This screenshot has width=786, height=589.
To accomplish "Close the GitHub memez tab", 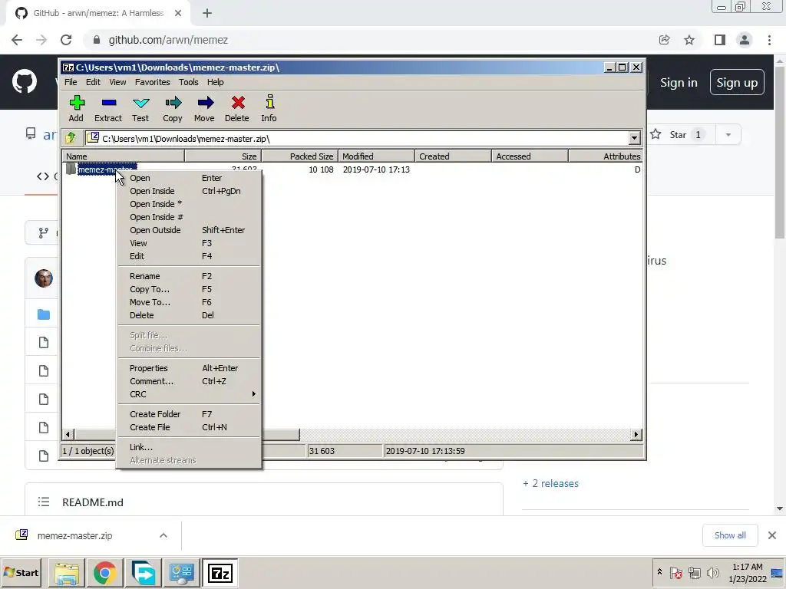I will coord(178,14).
